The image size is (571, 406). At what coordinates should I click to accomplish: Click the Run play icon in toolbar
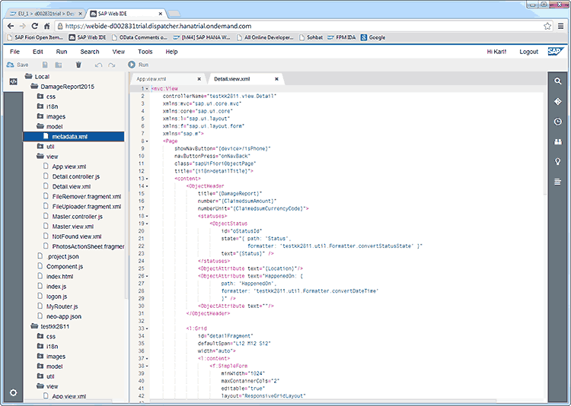[132, 65]
